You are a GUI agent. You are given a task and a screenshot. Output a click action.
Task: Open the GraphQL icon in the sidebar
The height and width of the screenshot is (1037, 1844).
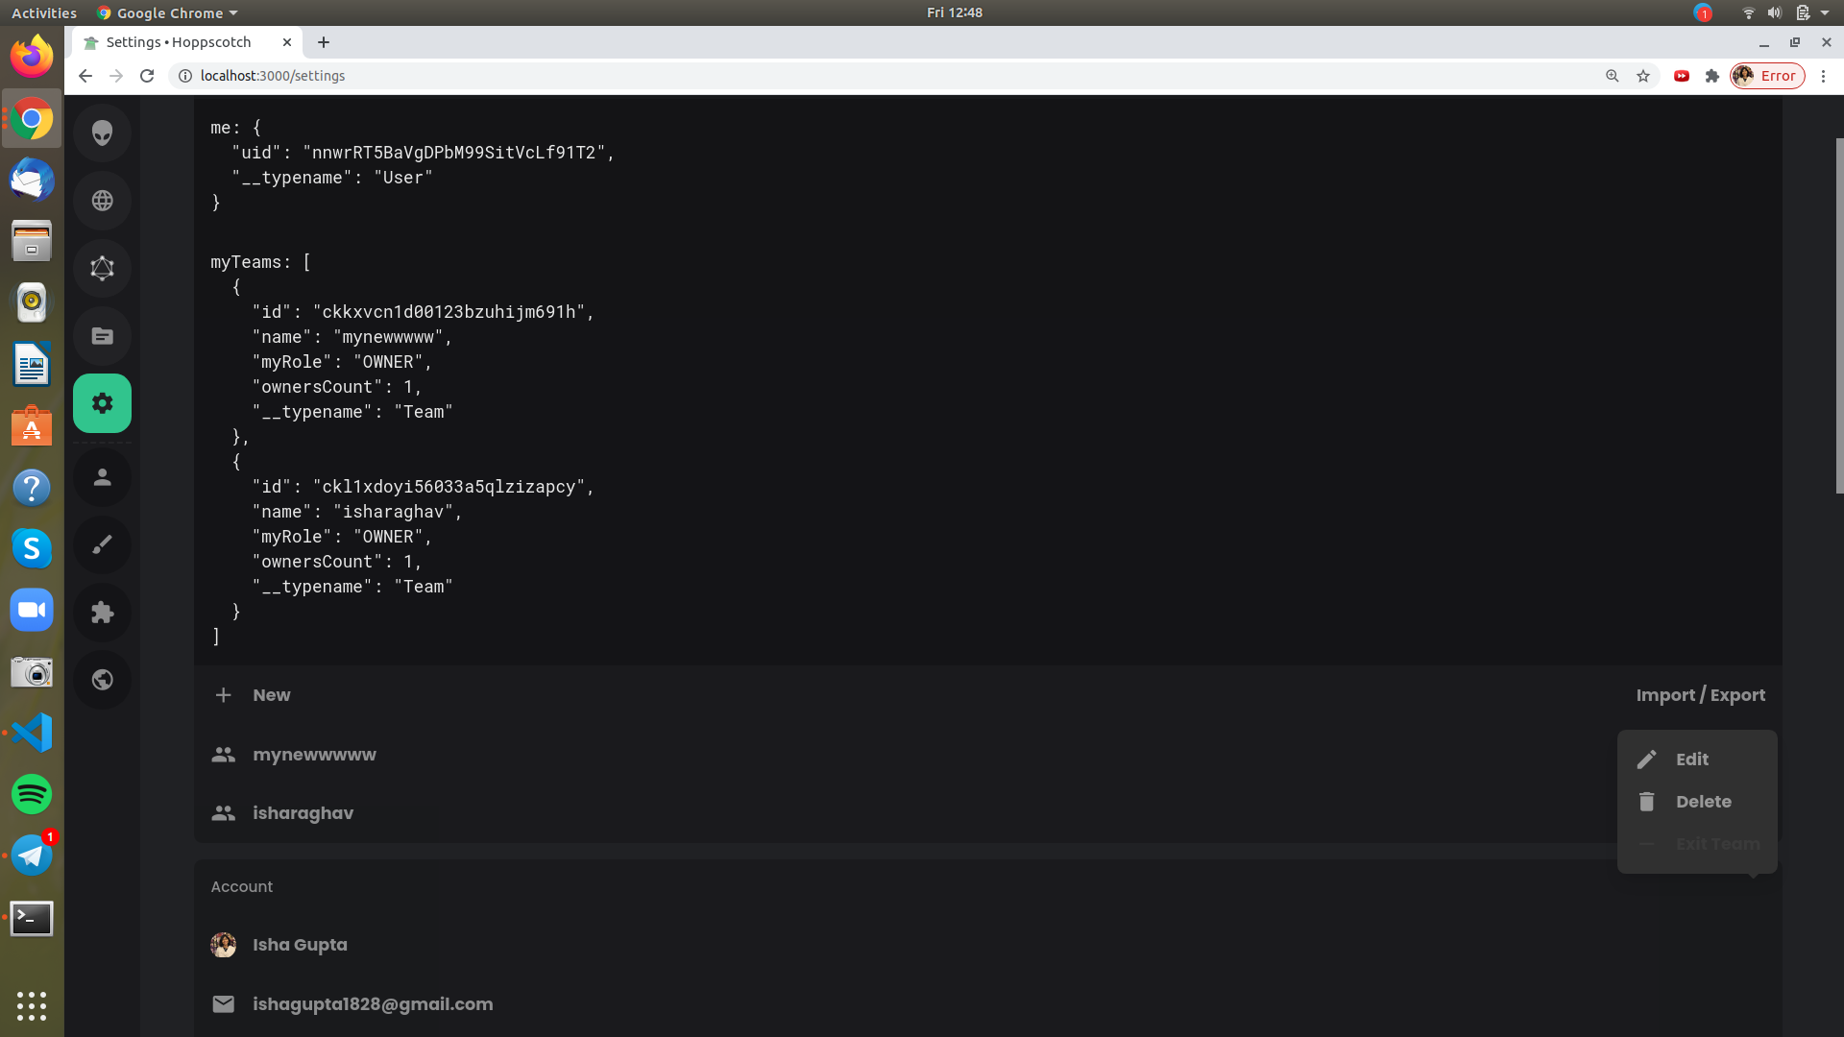[x=102, y=268]
